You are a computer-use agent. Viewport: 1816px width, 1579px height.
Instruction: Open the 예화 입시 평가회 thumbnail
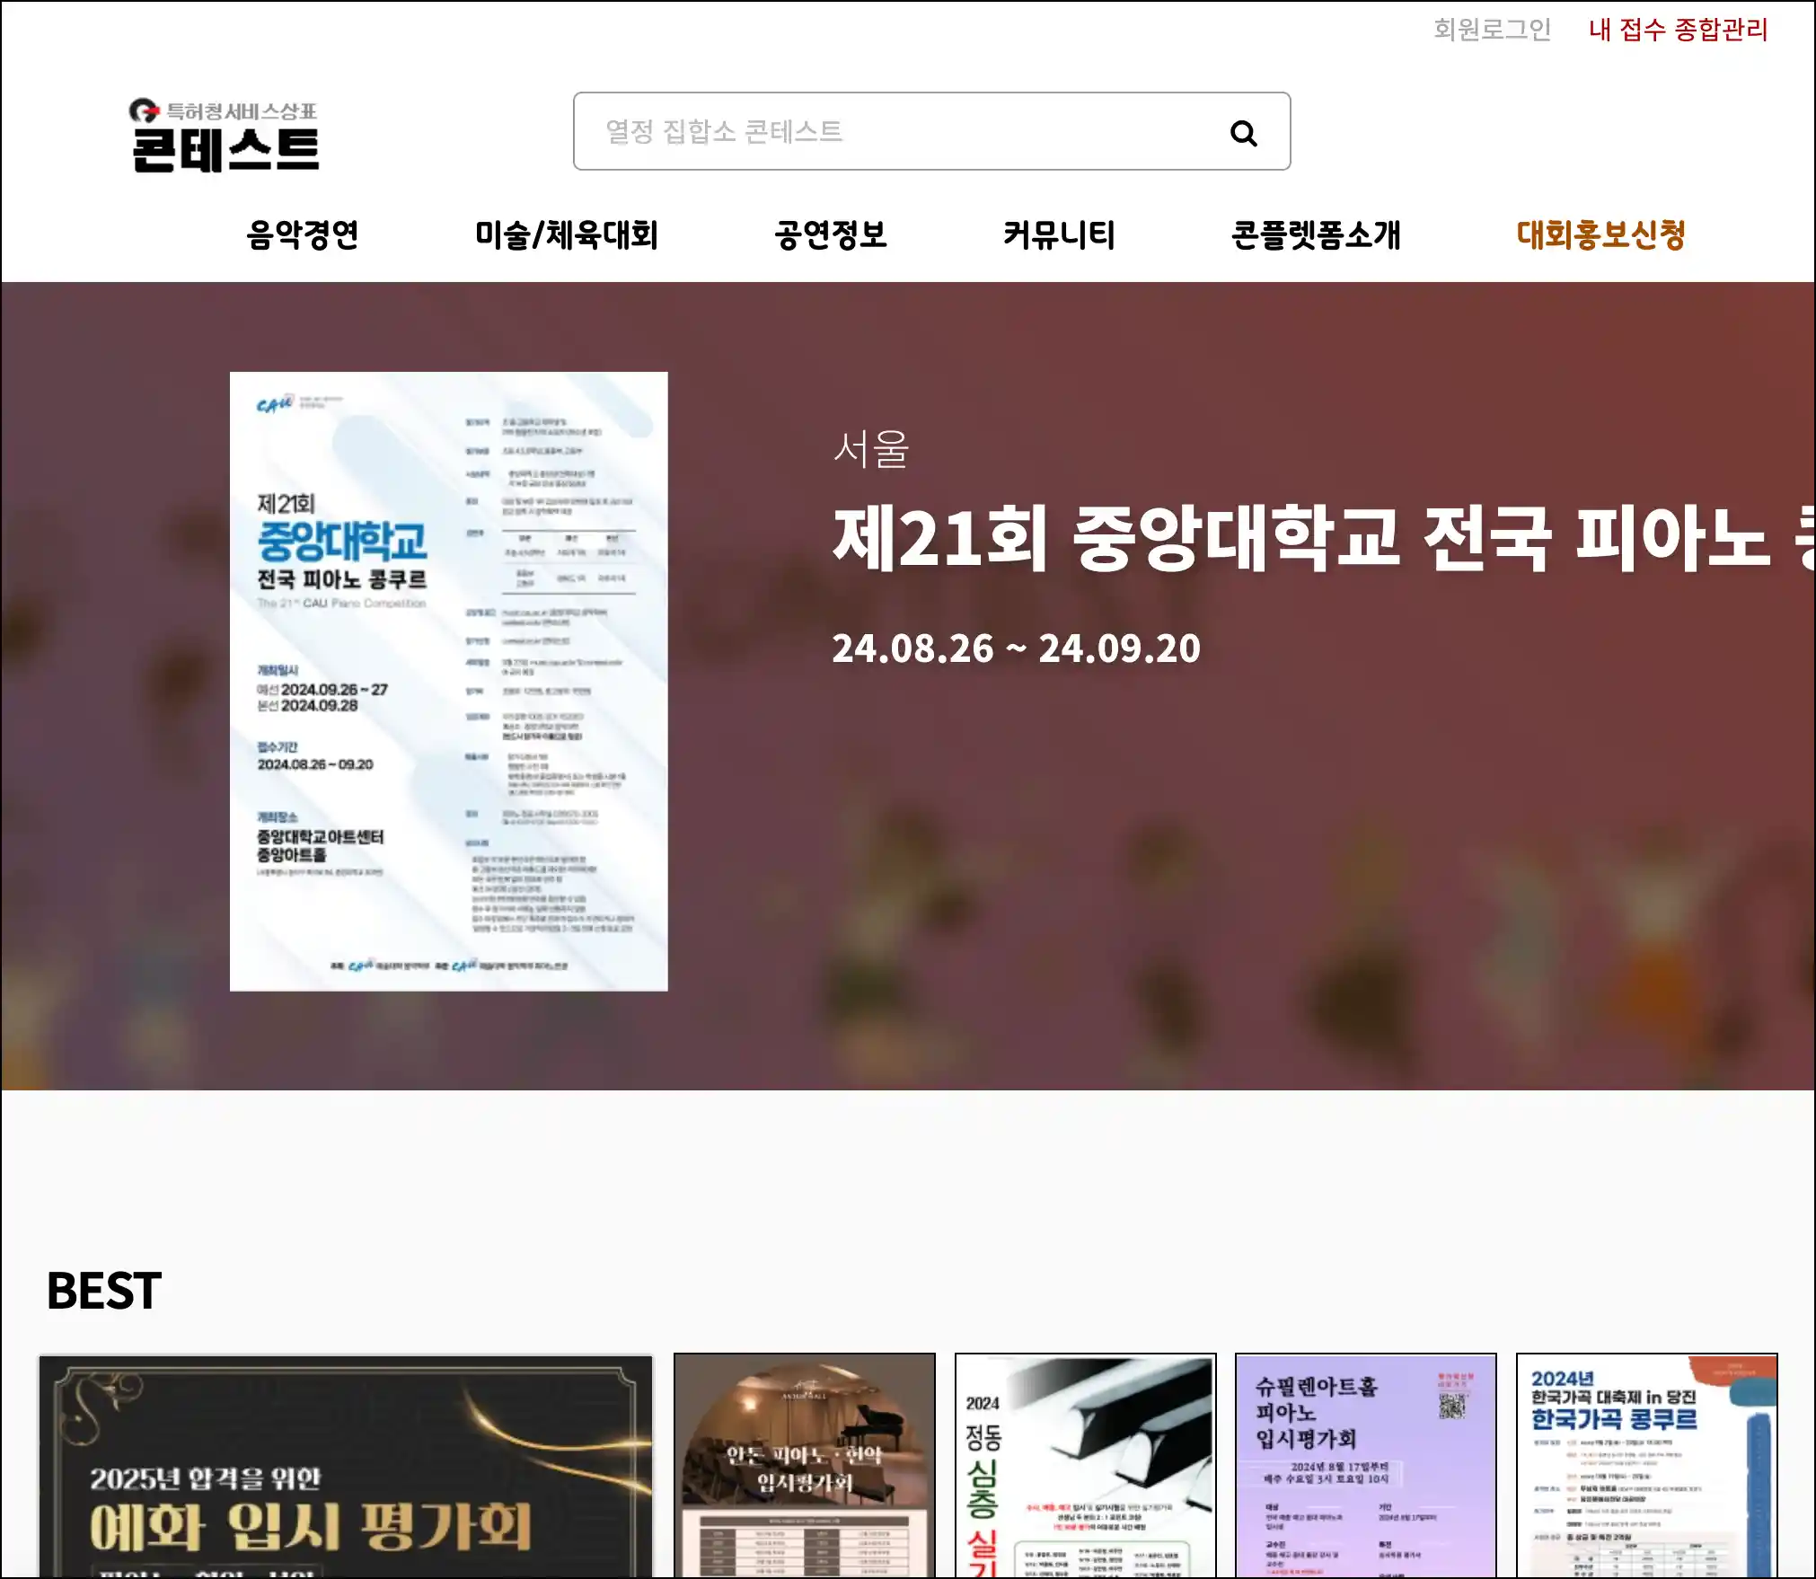(x=346, y=1466)
